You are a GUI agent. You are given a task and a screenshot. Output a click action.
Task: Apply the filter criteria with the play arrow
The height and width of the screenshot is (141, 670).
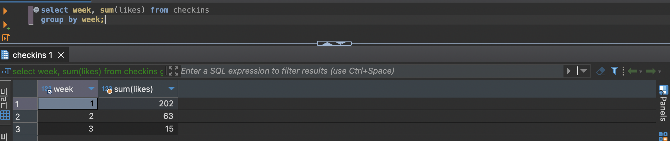click(x=569, y=71)
